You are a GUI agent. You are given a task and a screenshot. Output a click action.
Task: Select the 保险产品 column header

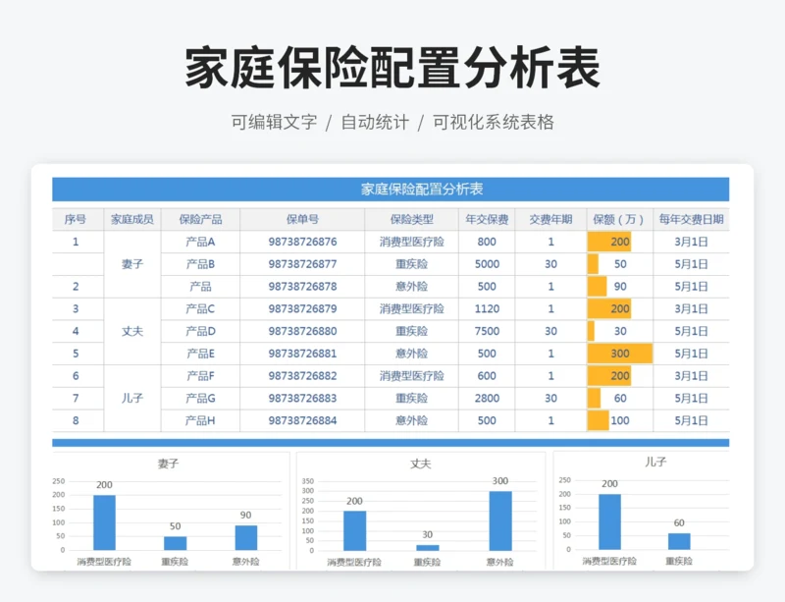(200, 220)
